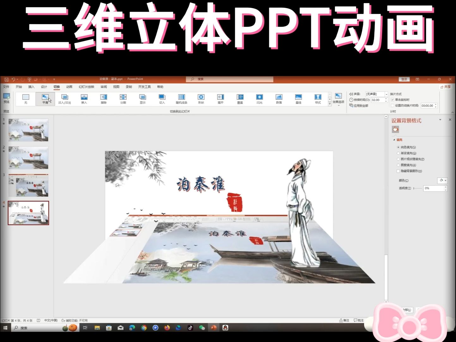Viewport: 456px width, 342px height.
Task: Open Firefox from the taskbar
Action: coord(167,328)
